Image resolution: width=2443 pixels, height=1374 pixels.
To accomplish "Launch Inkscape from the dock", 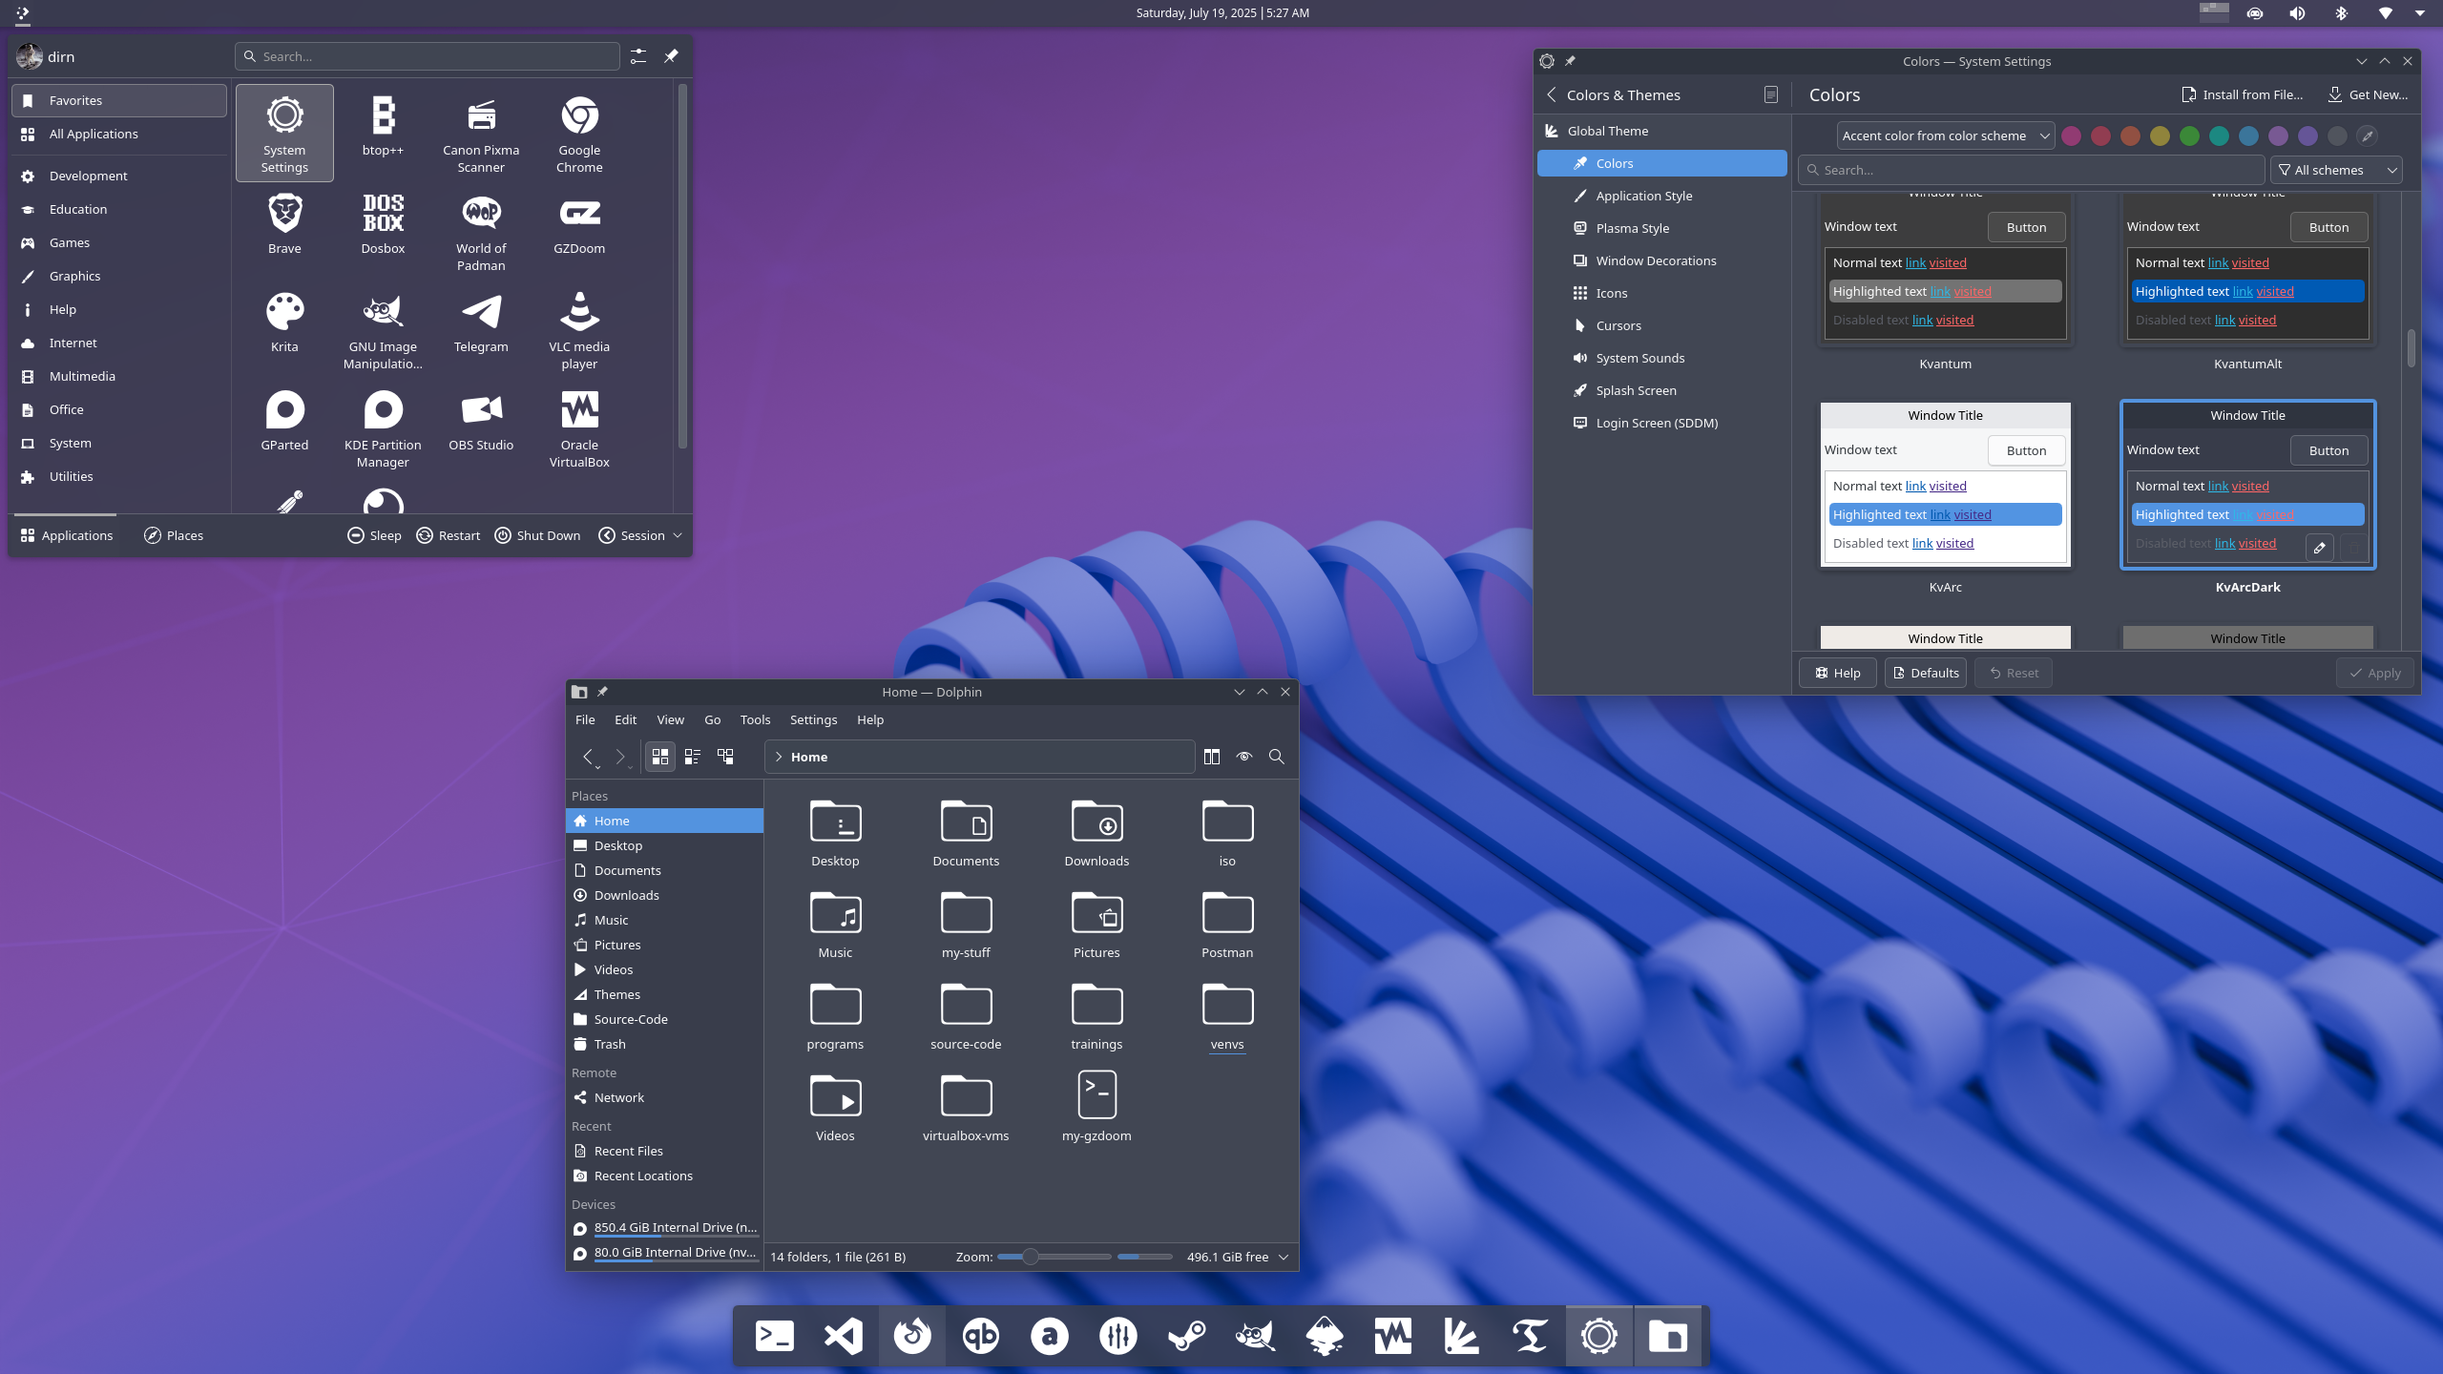I will [1324, 1335].
